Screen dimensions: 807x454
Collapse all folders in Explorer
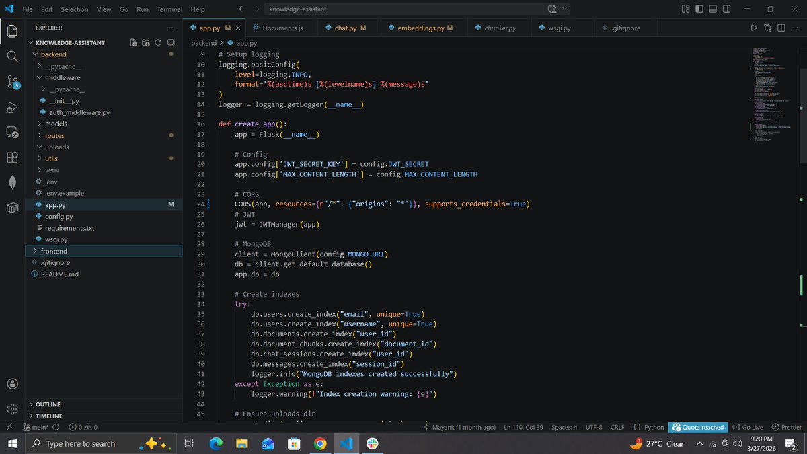click(171, 42)
